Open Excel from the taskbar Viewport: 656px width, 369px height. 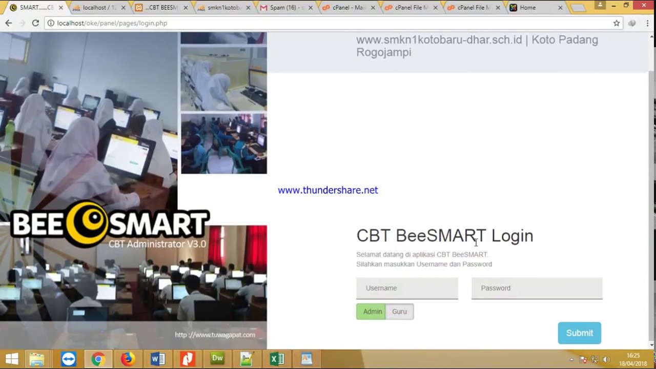tap(277, 359)
